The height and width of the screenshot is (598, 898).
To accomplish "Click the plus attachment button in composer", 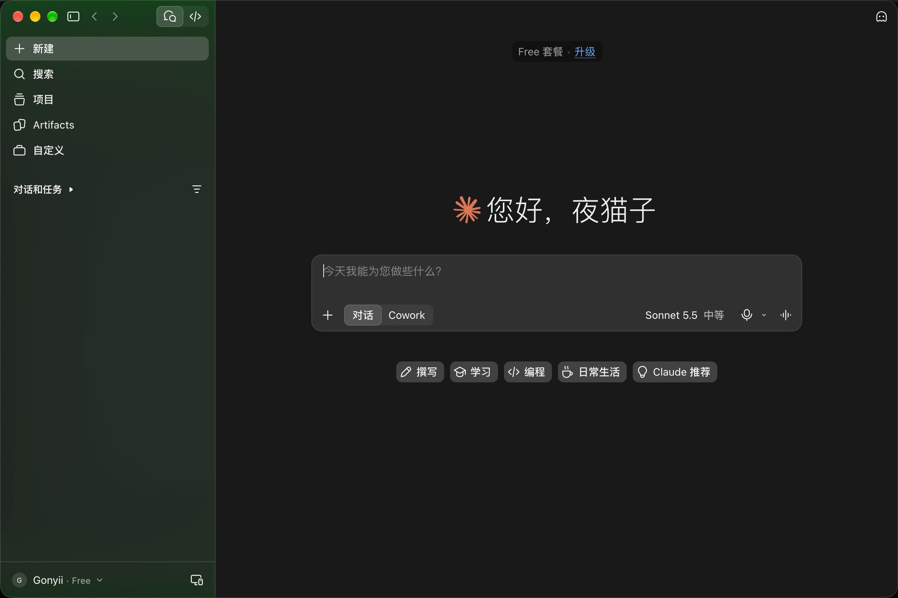I will pyautogui.click(x=328, y=315).
